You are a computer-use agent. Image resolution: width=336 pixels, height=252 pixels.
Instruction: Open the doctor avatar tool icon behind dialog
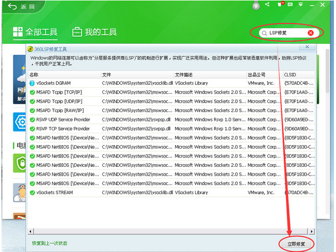pyautogui.click(x=20, y=193)
